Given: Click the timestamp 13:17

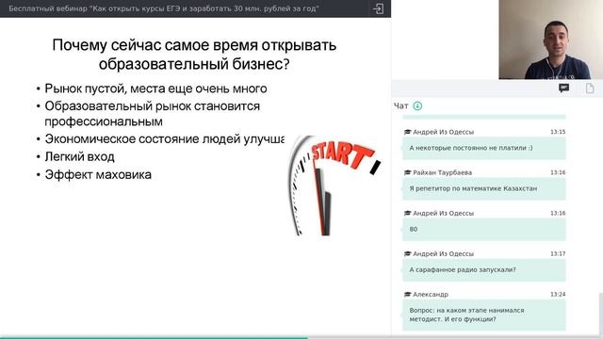Looking at the screenshot, I should [558, 253].
